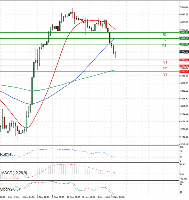Screen dimensions: 189x200
Task: Select the 5924.60 support price tag
Action: (x=184, y=60)
